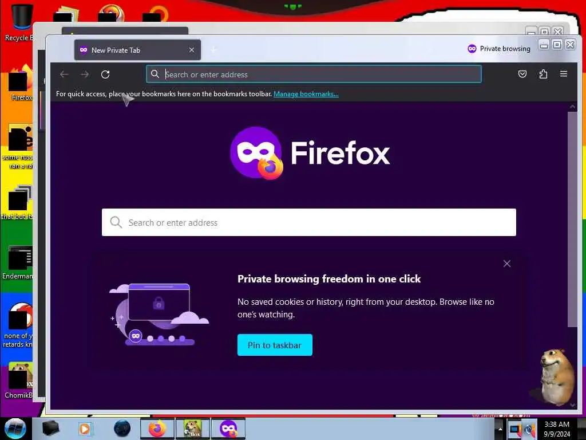Image resolution: width=586 pixels, height=440 pixels.
Task: Click the monitor icon in system tray
Action: 514,430
